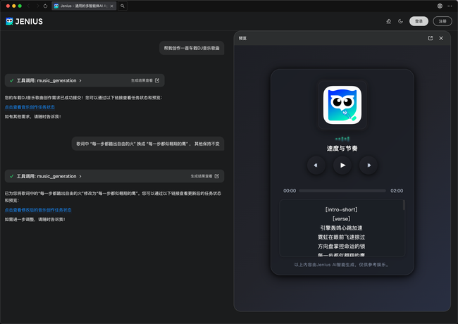Viewport: 458px width, 324px height.
Task: Open link 点击查看音乐创作任务状态
Action: [x=30, y=107]
